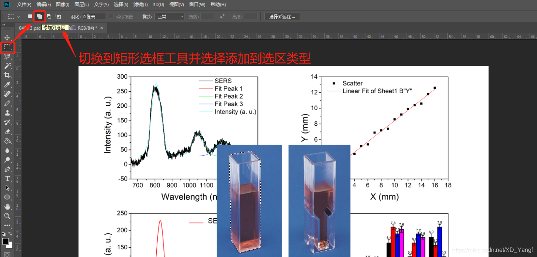Select the Paint Bucket tool
The width and height of the screenshot is (537, 257).
coord(7,141)
